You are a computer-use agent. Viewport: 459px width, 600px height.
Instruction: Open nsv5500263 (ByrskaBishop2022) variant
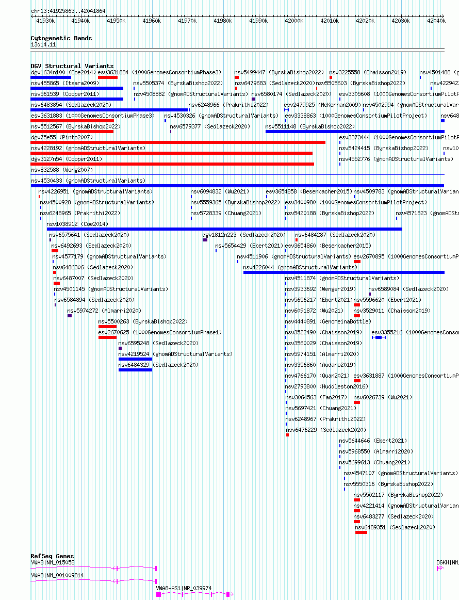click(143, 321)
